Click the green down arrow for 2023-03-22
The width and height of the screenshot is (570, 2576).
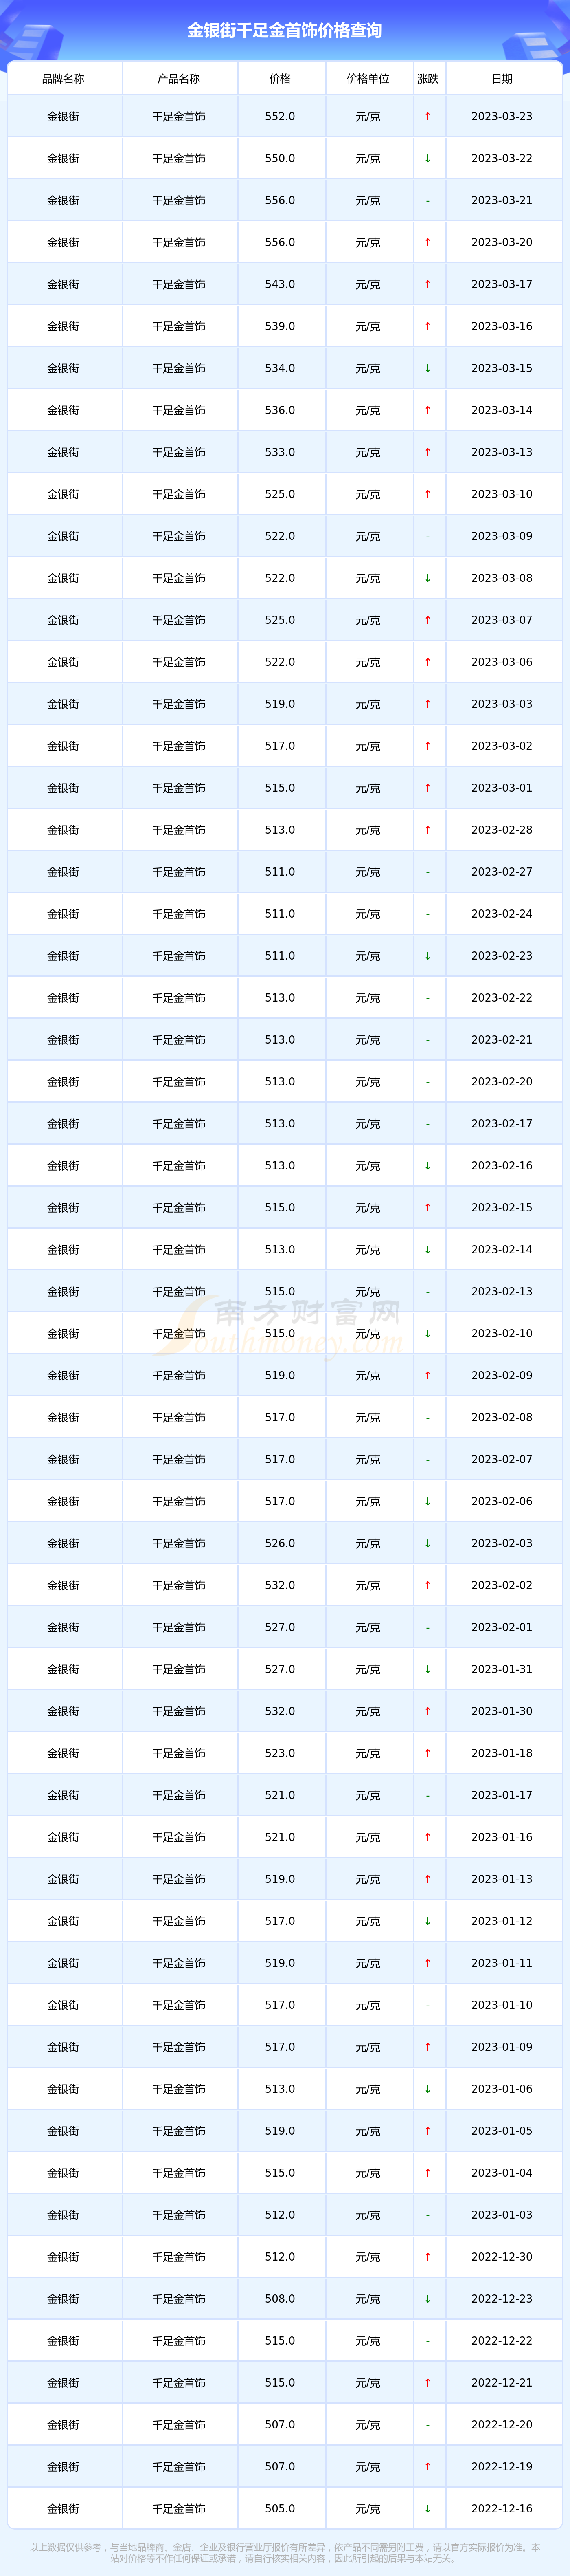(x=428, y=159)
